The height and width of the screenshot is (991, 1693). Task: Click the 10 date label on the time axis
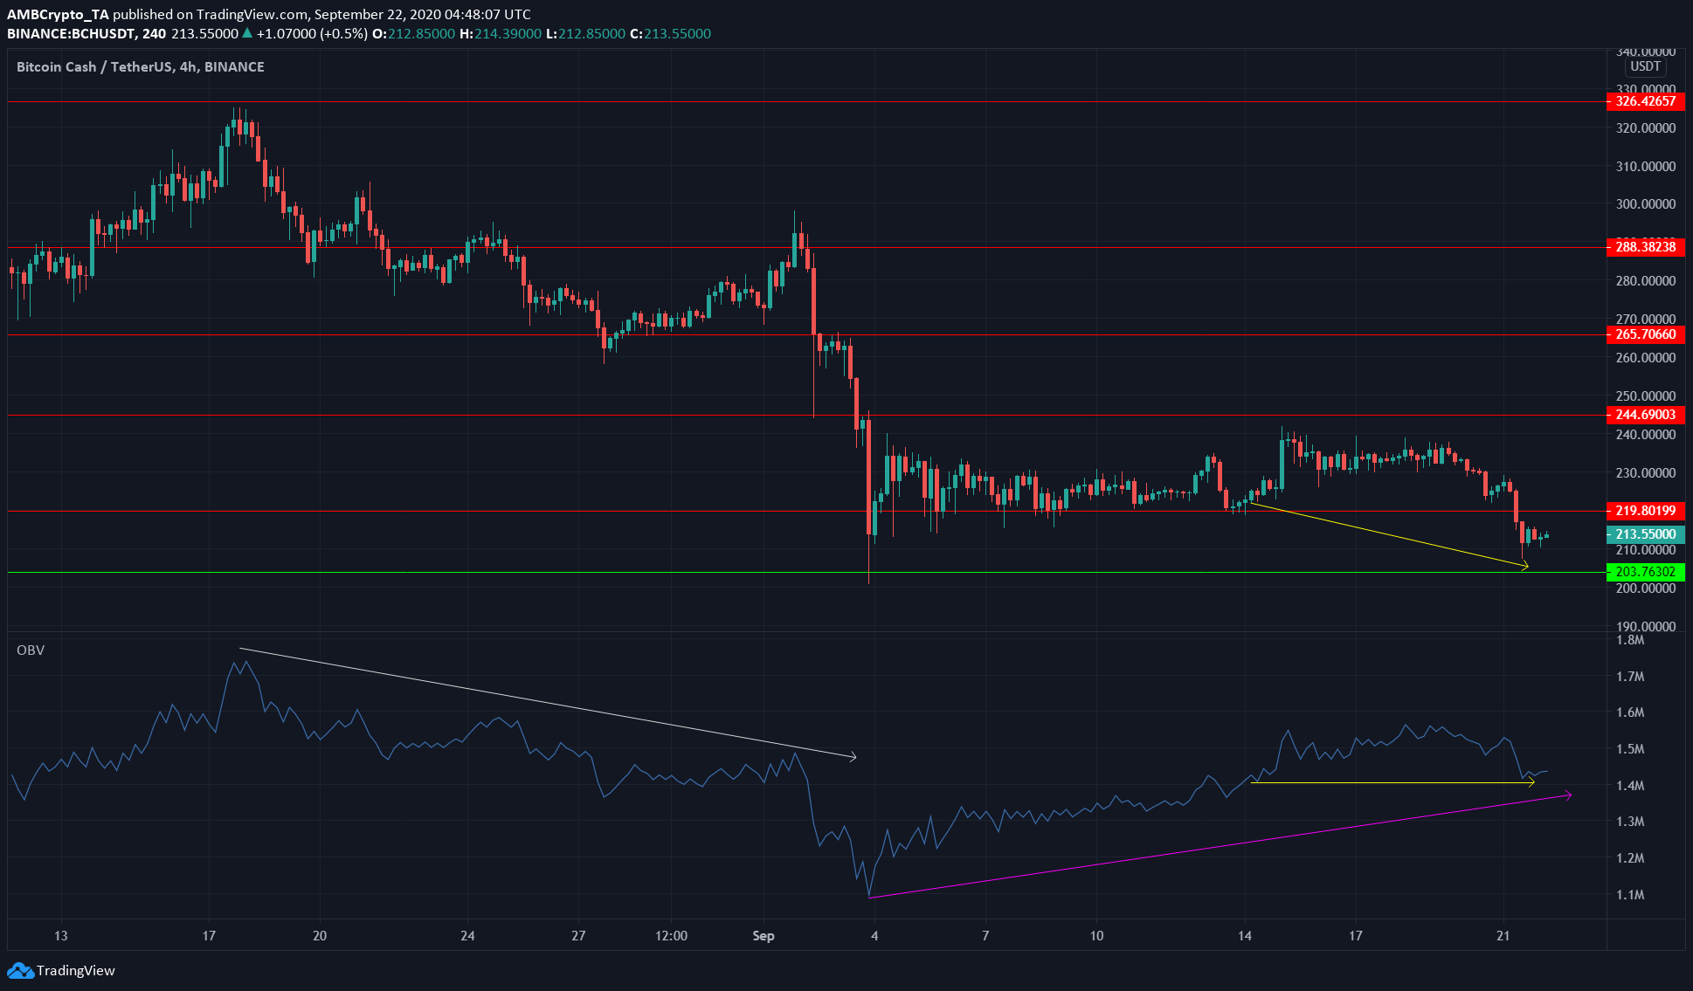tap(1096, 936)
